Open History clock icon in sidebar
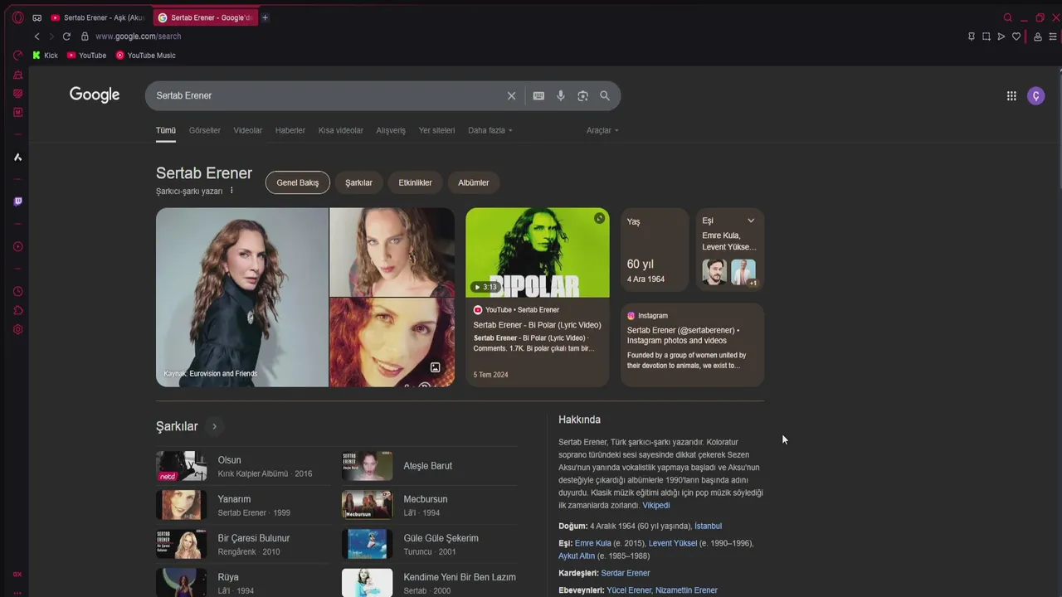The image size is (1062, 597). coord(17,291)
